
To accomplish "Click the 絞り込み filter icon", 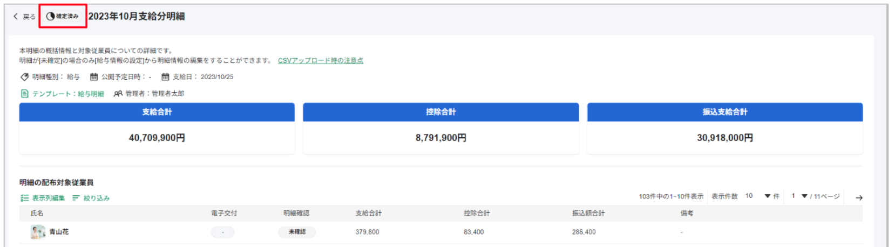I will pos(76,198).
